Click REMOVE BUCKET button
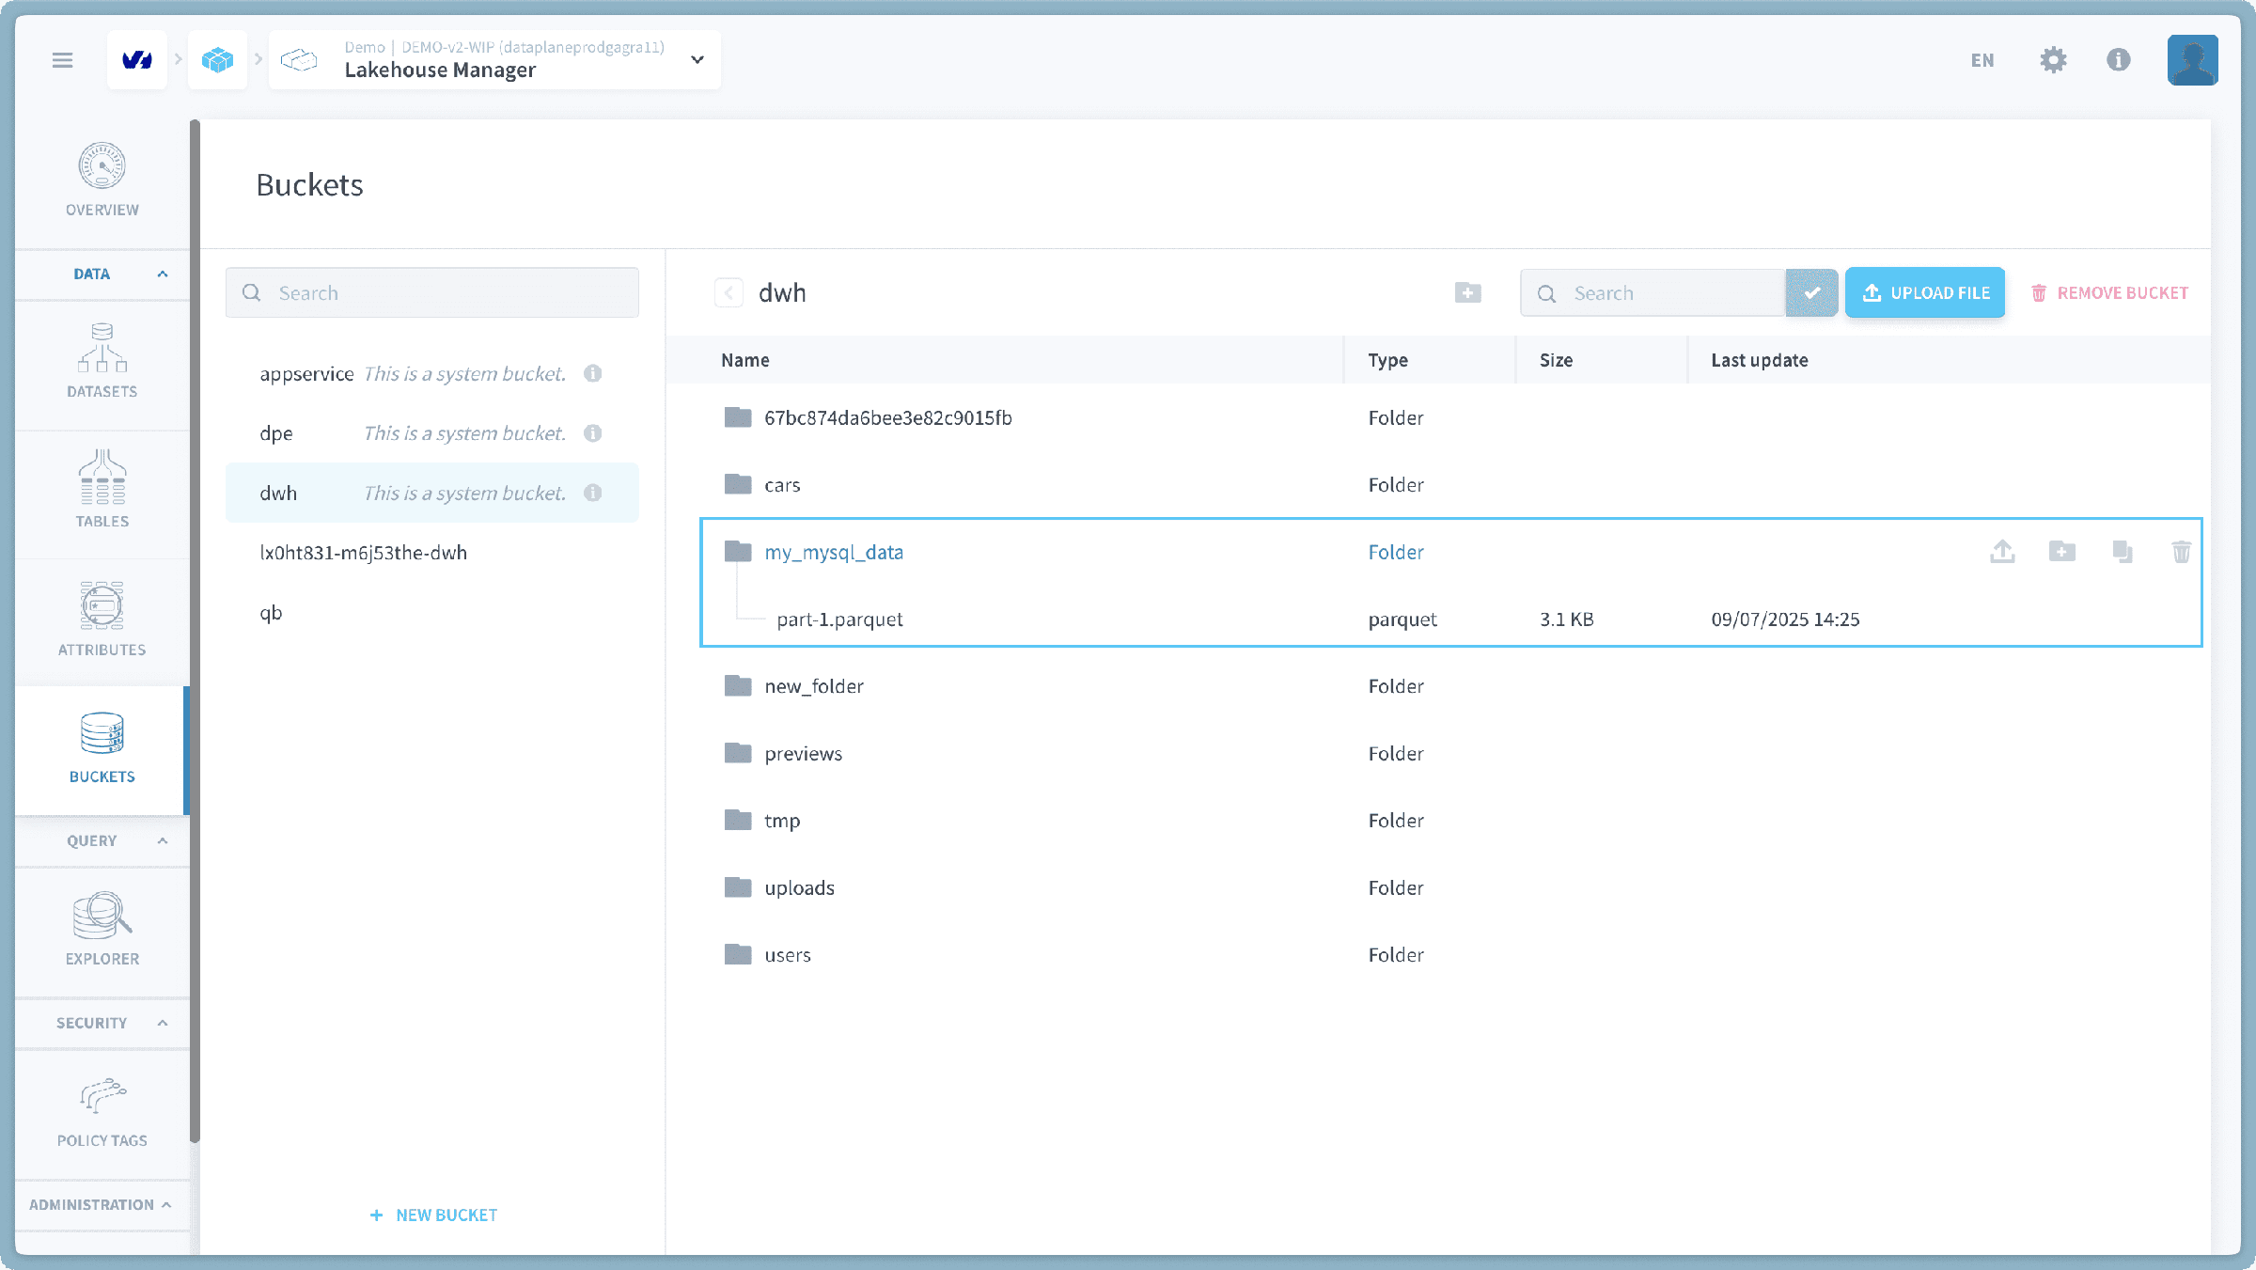This screenshot has height=1270, width=2256. [2109, 293]
